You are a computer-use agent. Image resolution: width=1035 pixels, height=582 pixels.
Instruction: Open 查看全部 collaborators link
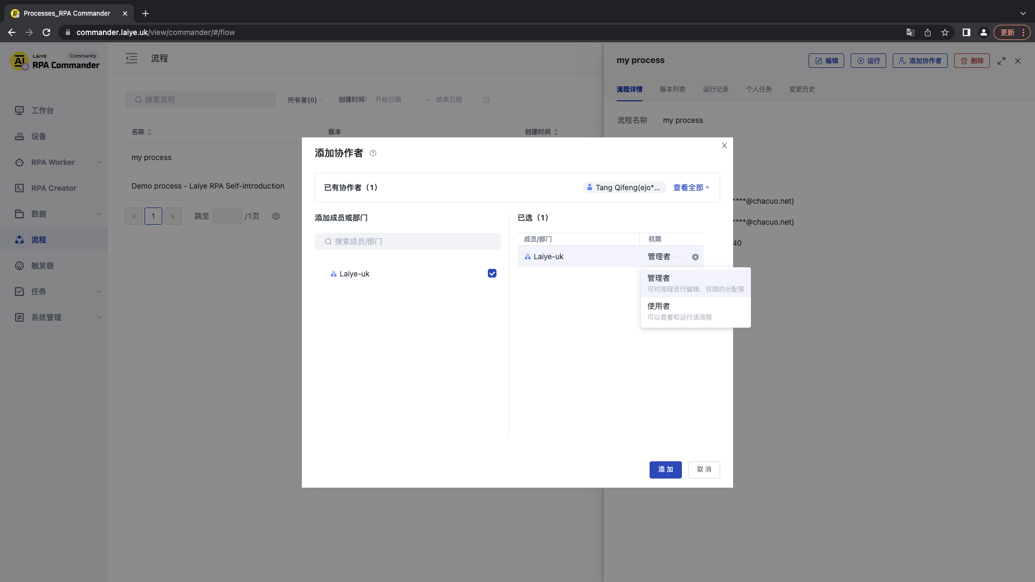[x=691, y=188]
